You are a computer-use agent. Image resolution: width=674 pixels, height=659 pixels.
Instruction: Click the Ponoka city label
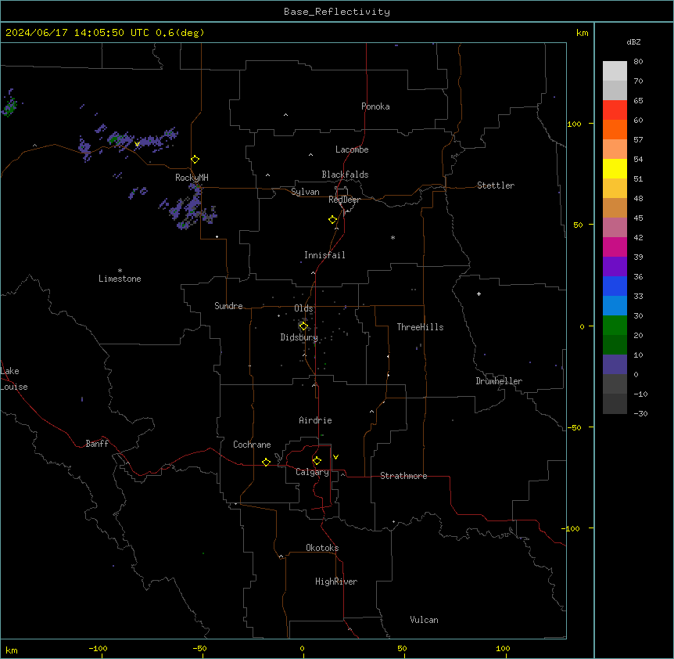point(375,106)
